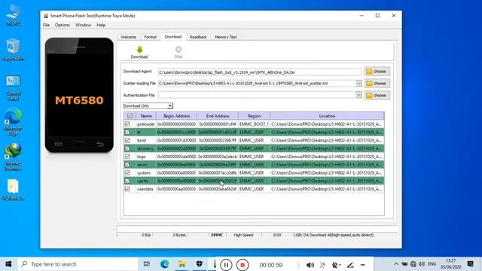Click the Begin Address column header
482x271 pixels.
[176, 116]
